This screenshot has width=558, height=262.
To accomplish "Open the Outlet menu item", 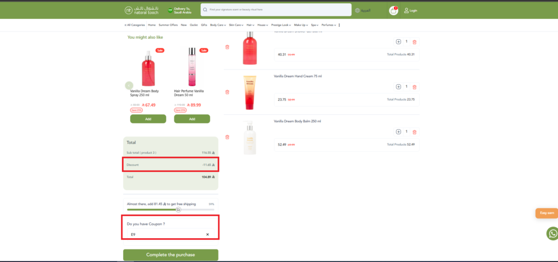I will [194, 25].
